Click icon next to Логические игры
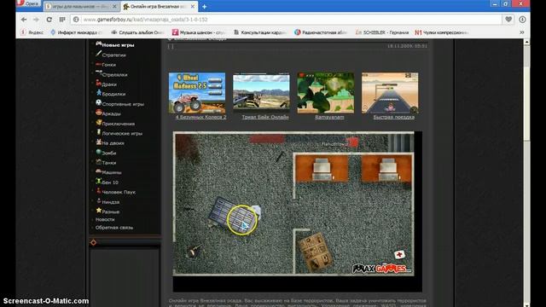546x307 pixels. 99,132
